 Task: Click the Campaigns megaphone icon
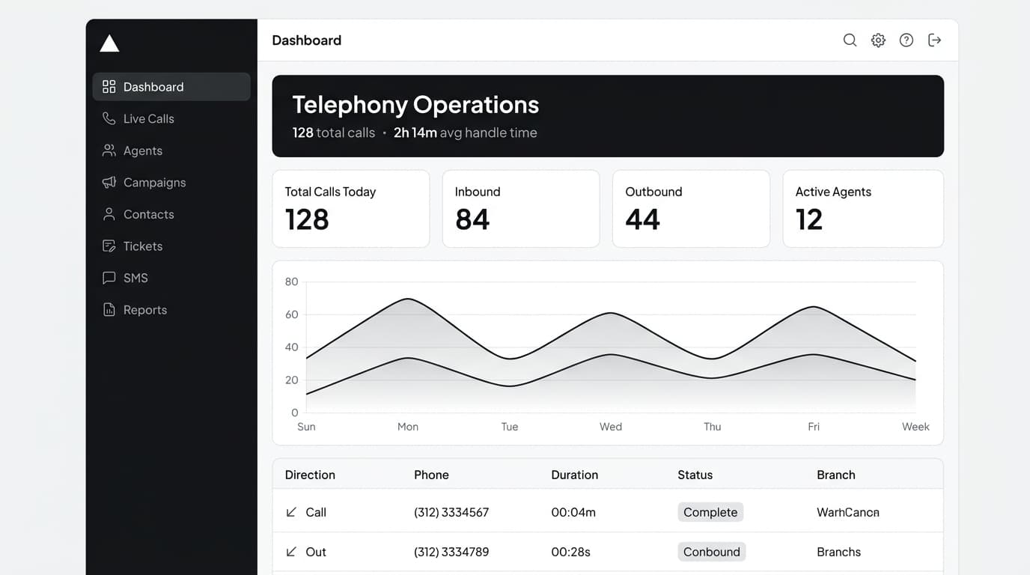[x=109, y=182]
